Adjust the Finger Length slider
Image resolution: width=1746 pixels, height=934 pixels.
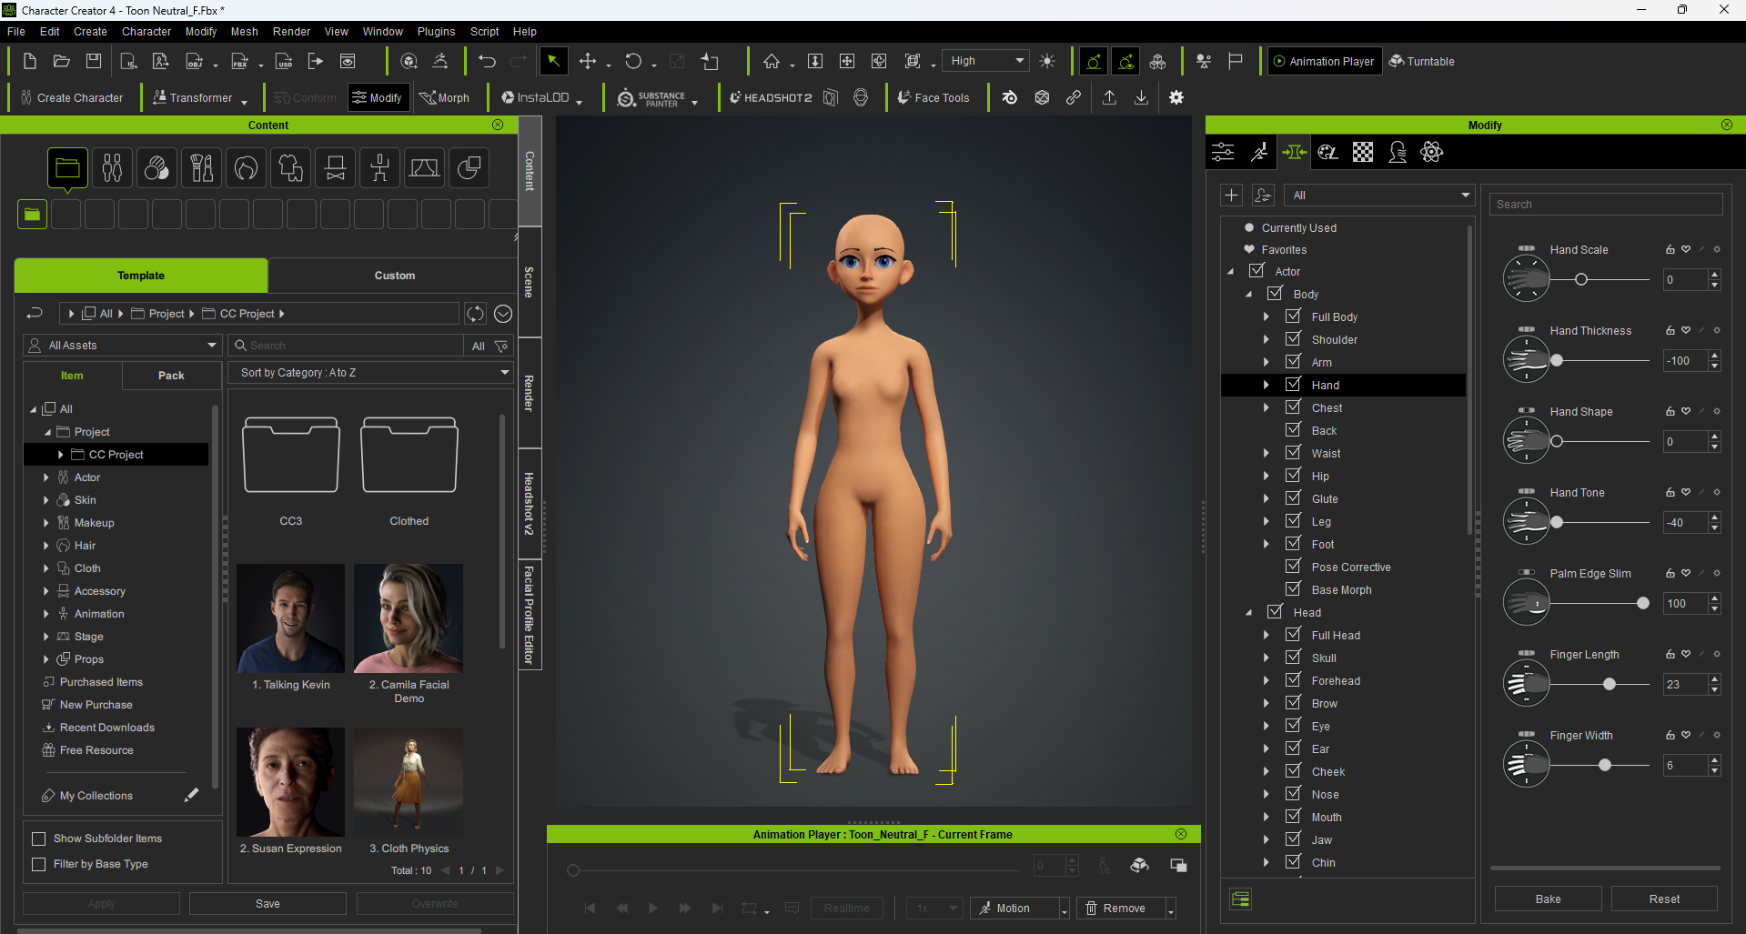[x=1610, y=684]
